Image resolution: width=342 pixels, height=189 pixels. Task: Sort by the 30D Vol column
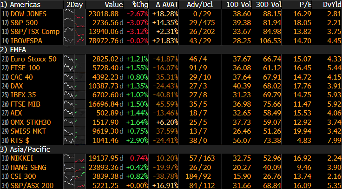pyautogui.click(x=269, y=5)
